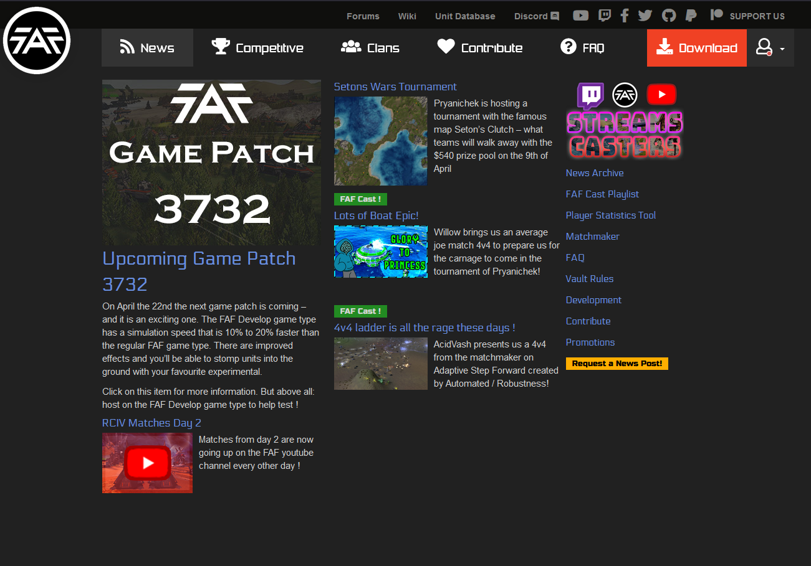The width and height of the screenshot is (811, 566).
Task: Open Upcoming Game Patch 3732 headline
Action: 199,271
